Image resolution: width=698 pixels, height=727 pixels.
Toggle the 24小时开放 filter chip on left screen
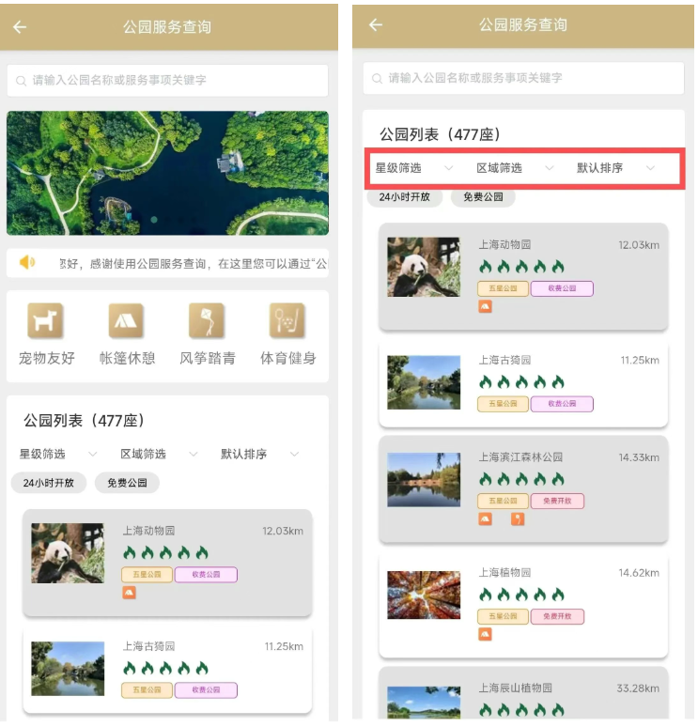[49, 483]
